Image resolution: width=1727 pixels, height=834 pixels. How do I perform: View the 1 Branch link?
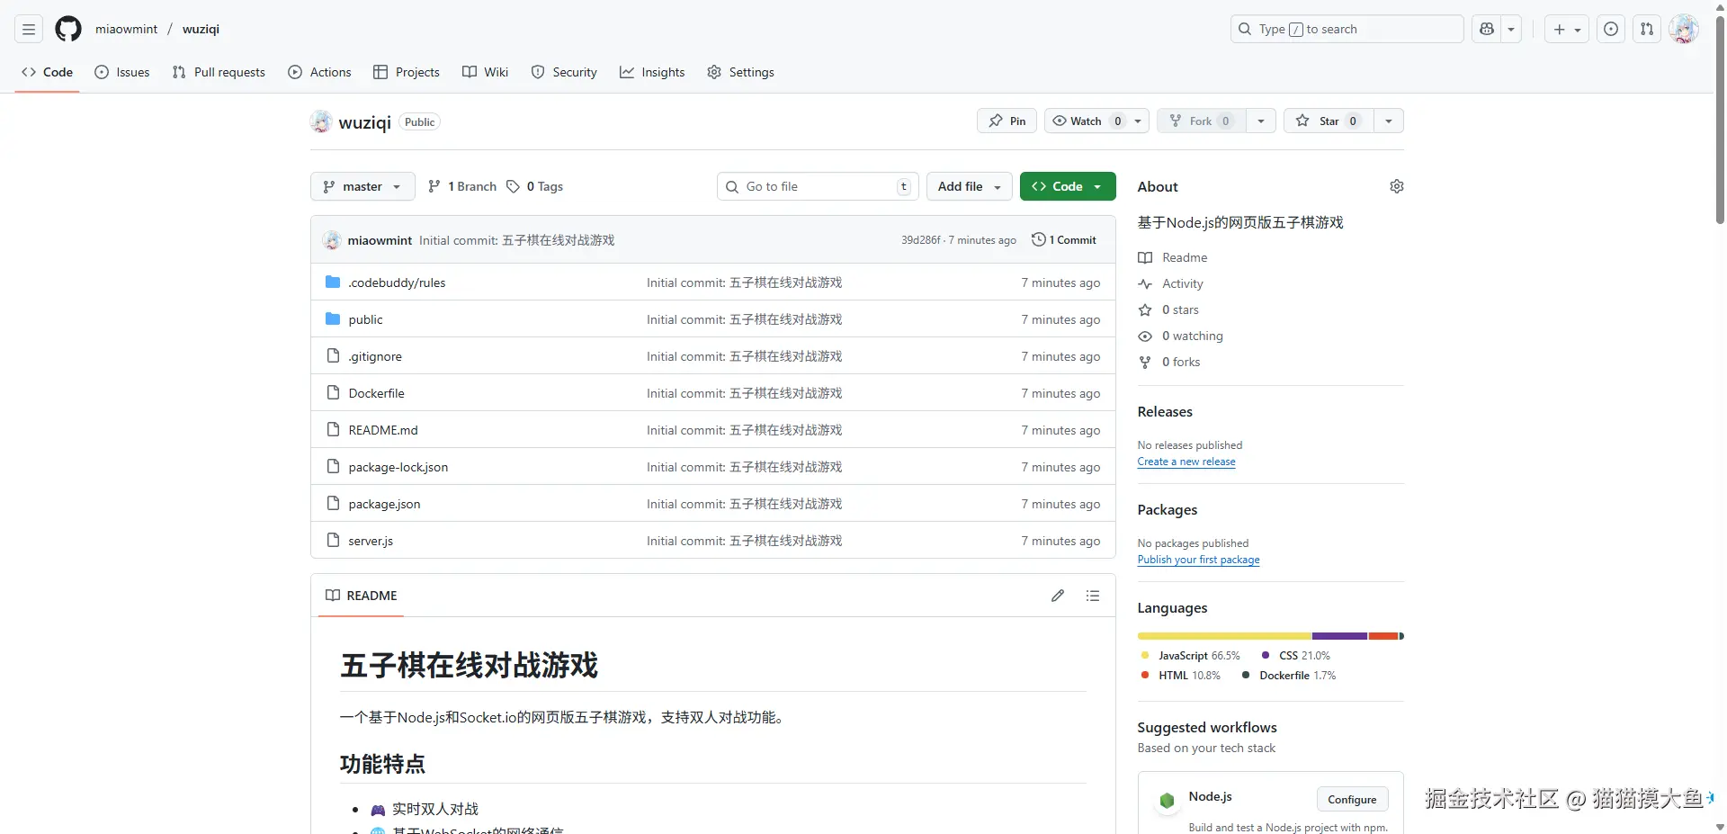[462, 186]
